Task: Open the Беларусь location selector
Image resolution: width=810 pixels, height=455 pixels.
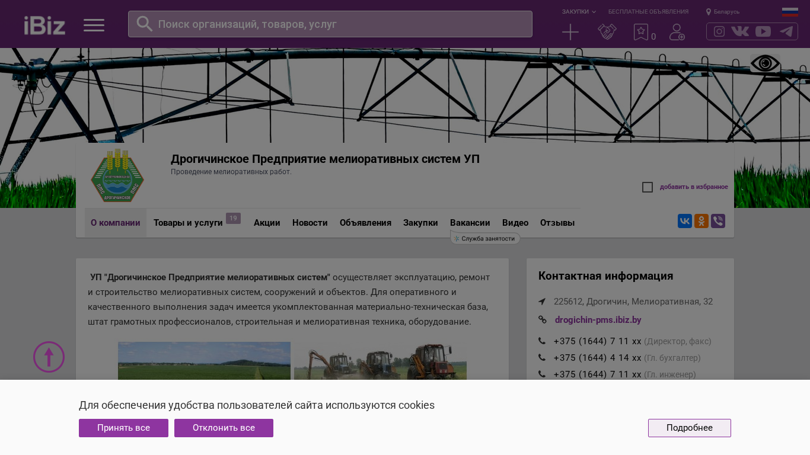Action: click(723, 12)
